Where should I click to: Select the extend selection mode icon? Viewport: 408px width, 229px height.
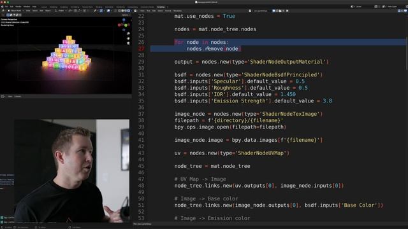pos(11,15)
